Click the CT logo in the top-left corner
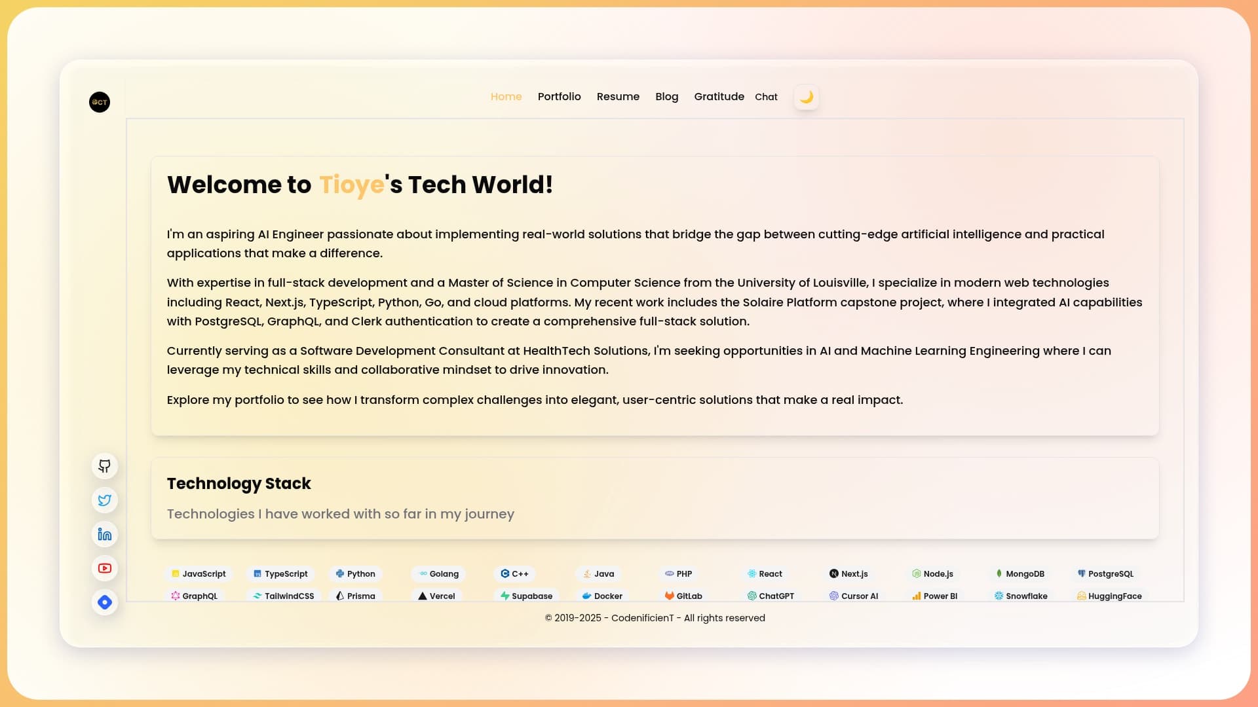The image size is (1258, 707). (99, 102)
